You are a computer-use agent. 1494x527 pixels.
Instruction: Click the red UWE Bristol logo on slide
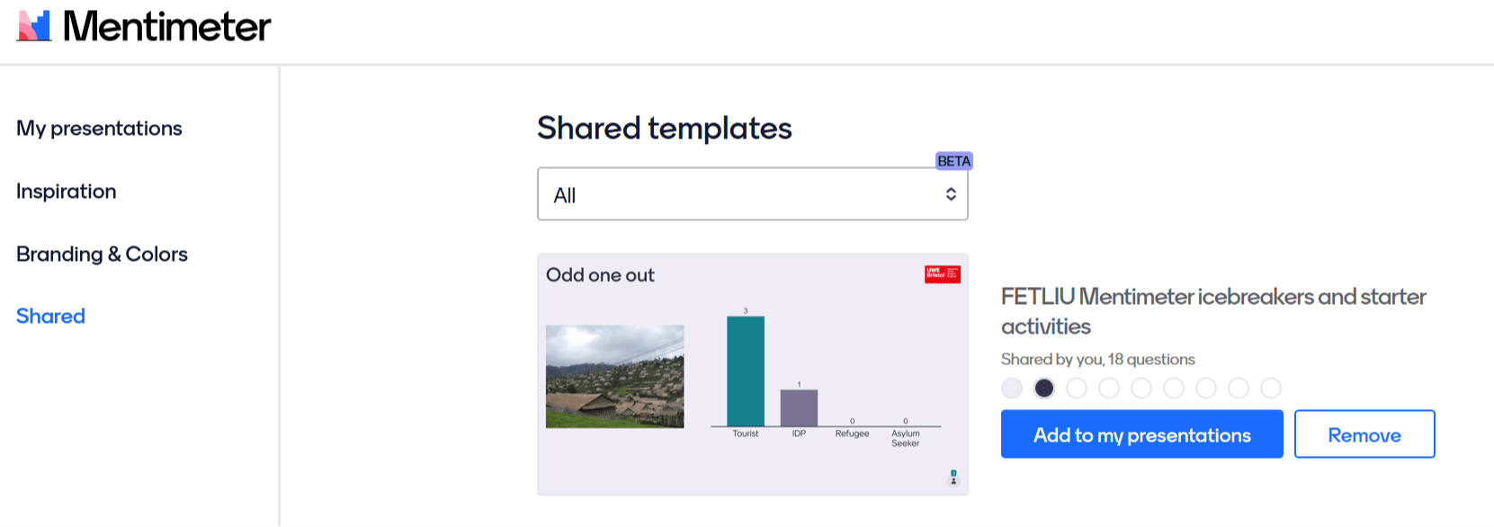point(942,274)
